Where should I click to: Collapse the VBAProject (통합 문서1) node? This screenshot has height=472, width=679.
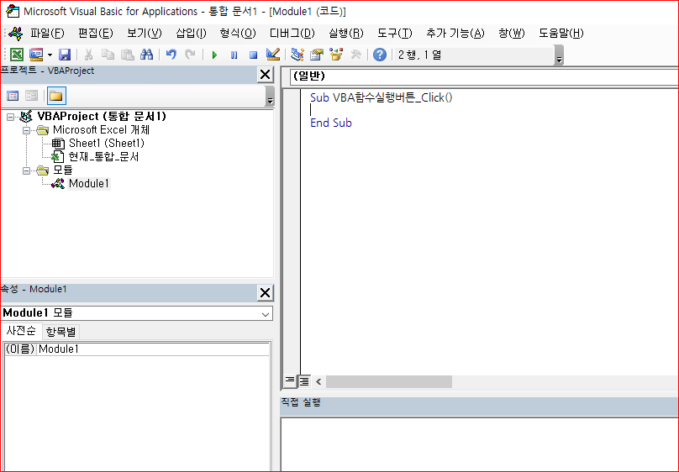coord(10,117)
